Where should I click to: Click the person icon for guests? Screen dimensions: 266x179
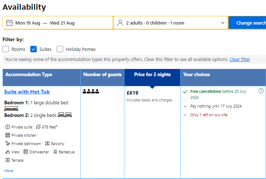click(120, 23)
